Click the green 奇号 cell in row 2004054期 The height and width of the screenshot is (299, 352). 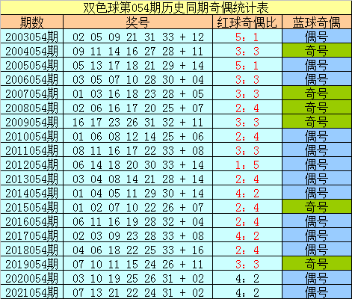[x=317, y=50]
